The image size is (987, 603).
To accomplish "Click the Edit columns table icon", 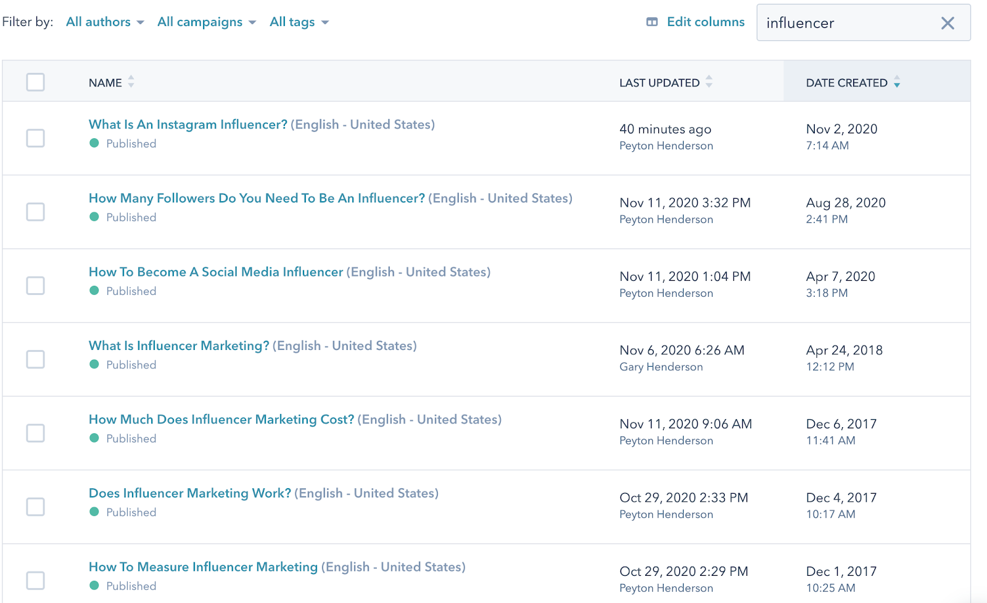I will [652, 22].
